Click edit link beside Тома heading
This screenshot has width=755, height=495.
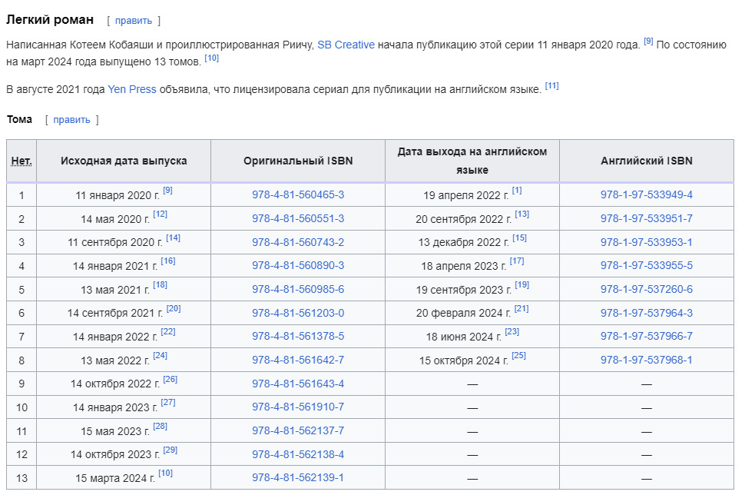(71, 120)
